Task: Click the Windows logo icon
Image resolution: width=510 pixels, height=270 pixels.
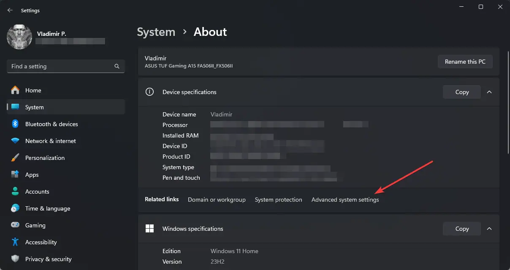Action: click(x=149, y=229)
